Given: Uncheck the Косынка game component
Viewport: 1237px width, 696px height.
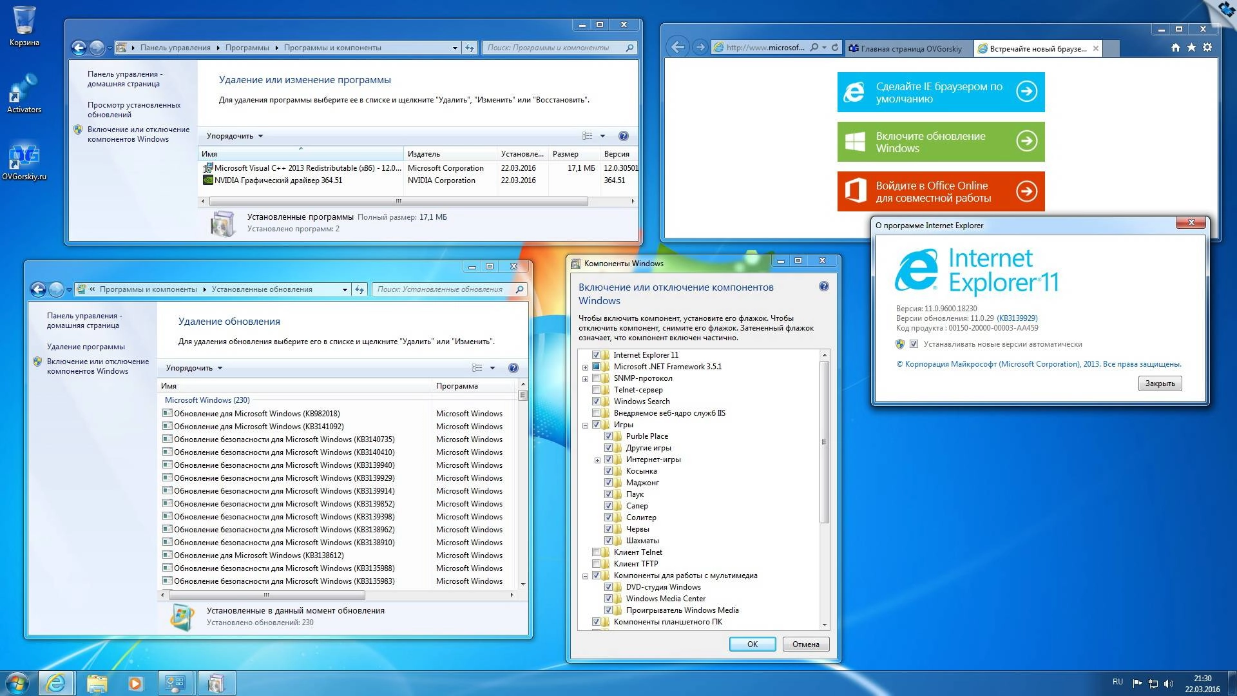Looking at the screenshot, I should (x=609, y=471).
